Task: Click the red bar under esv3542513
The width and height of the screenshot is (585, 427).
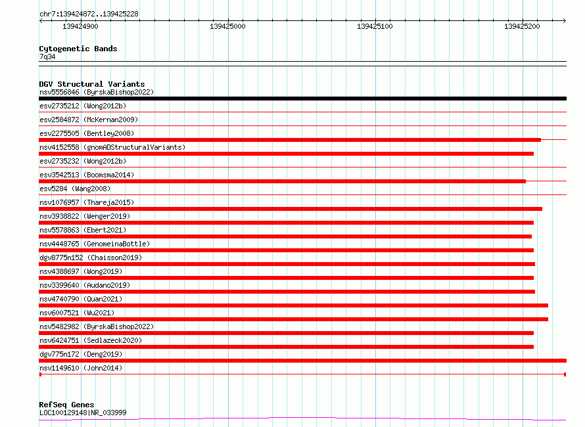Action: (283, 181)
